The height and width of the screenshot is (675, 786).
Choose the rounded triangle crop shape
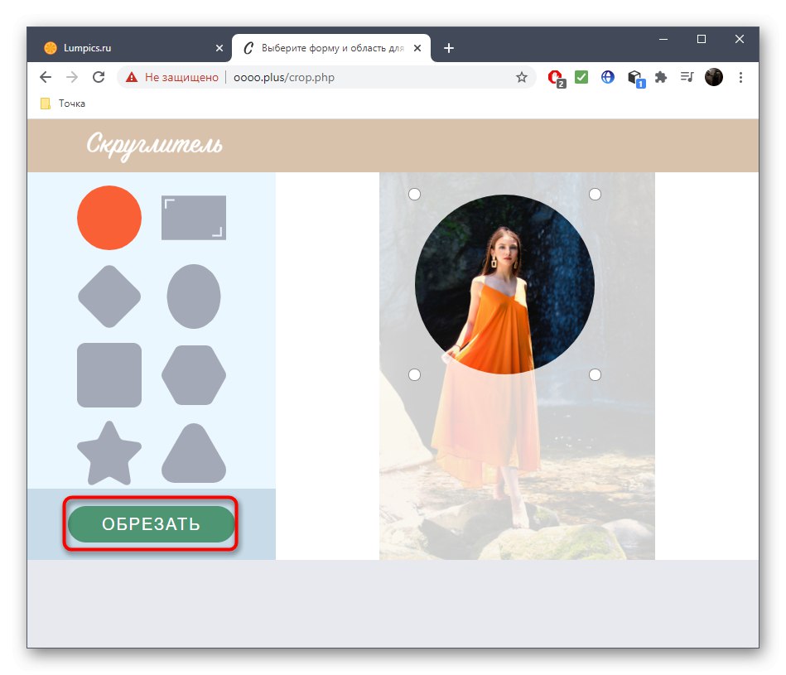coord(193,454)
